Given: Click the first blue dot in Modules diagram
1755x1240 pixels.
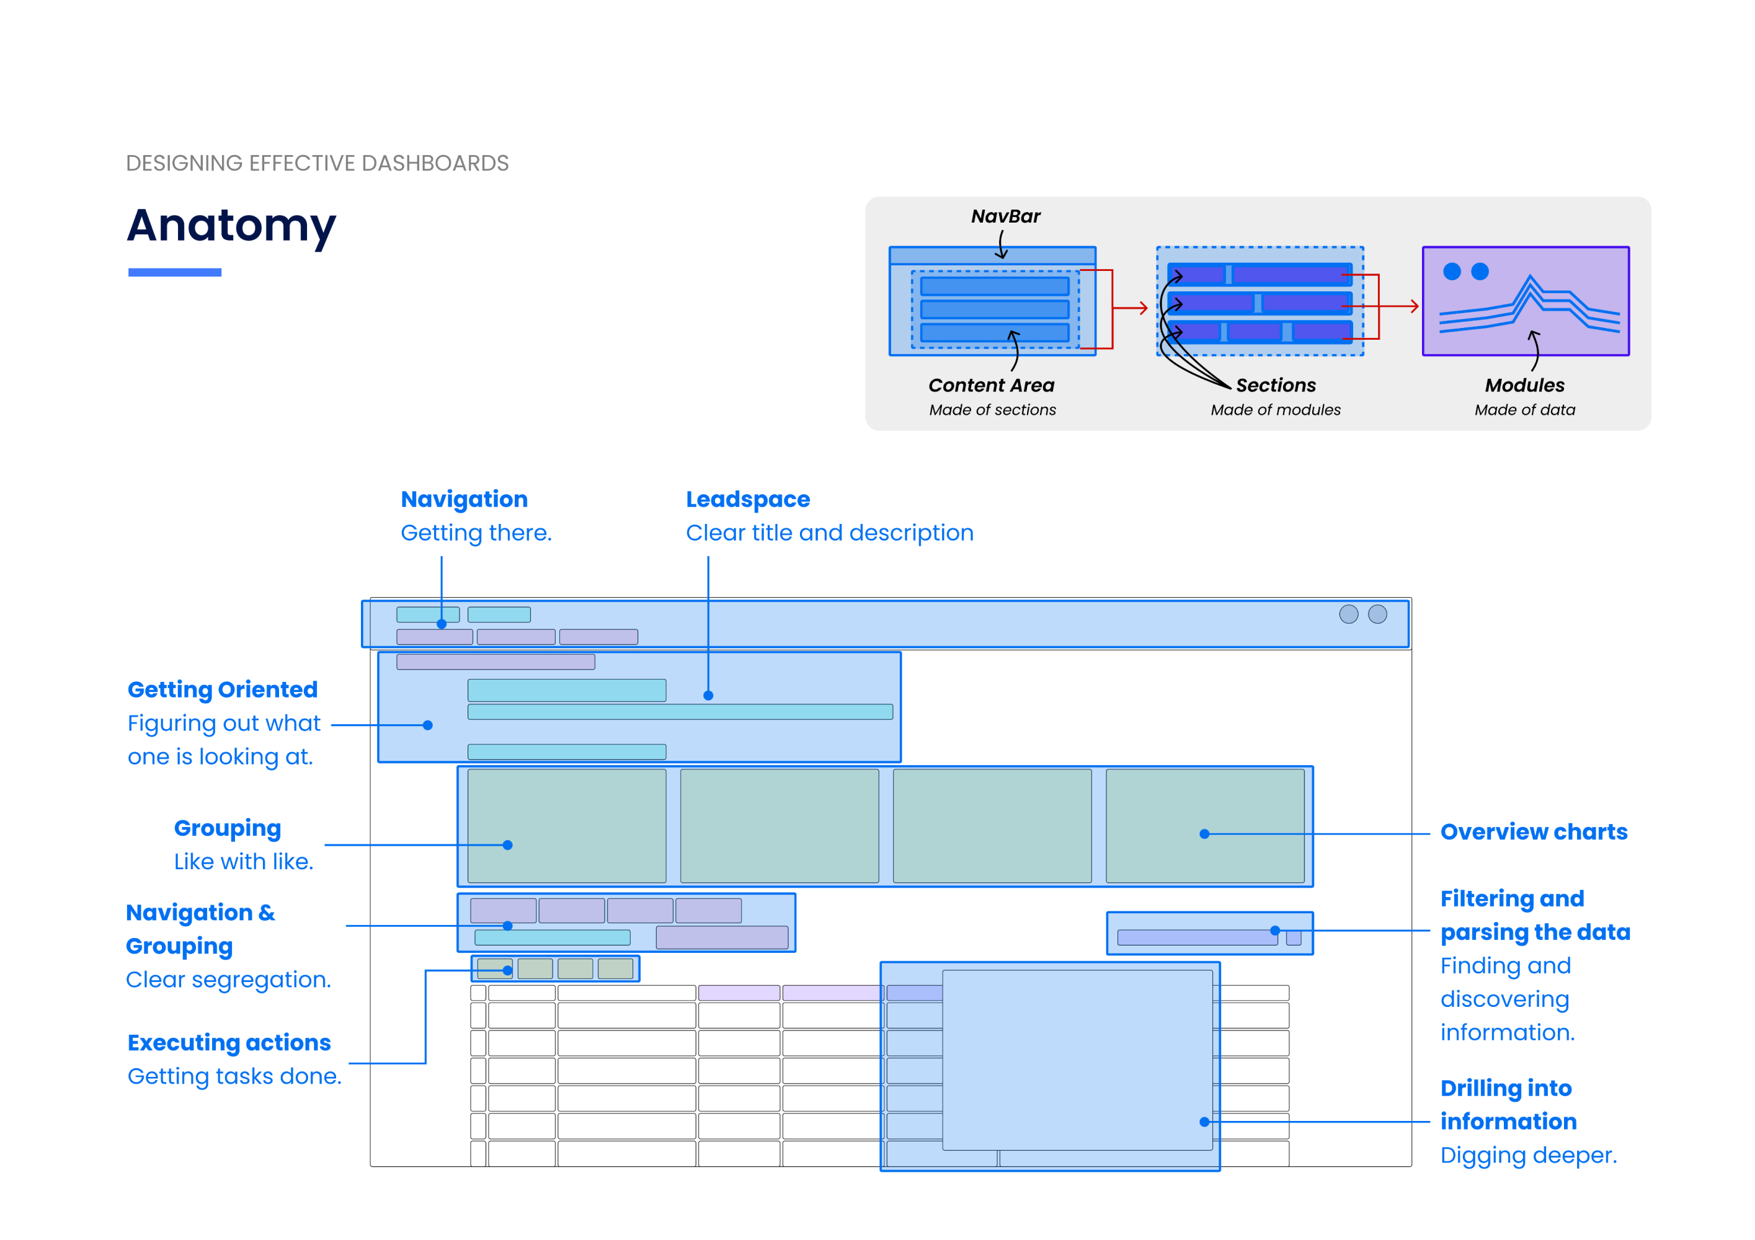Looking at the screenshot, I should pyautogui.click(x=1452, y=271).
